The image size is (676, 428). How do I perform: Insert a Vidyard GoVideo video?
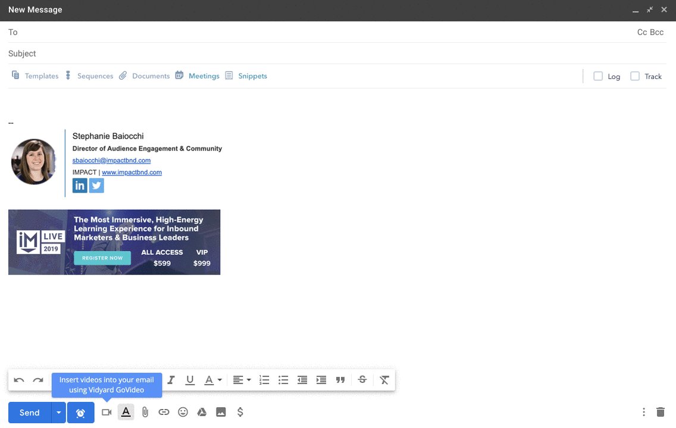point(107,413)
